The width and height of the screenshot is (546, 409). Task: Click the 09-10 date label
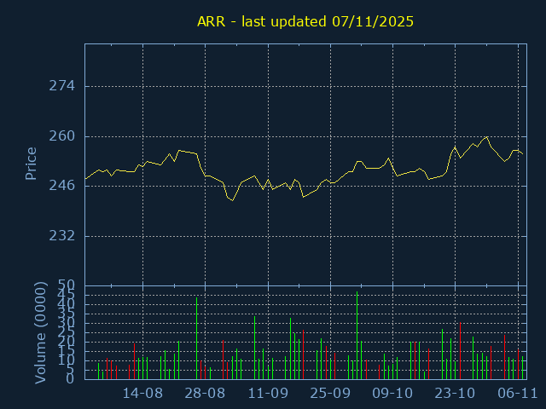(392, 393)
